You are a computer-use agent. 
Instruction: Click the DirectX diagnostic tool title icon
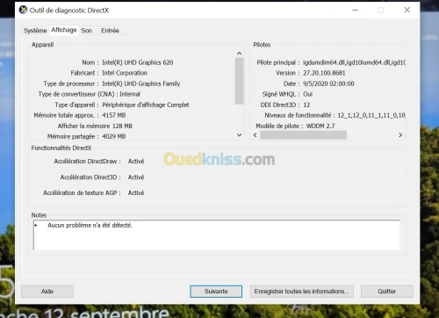pos(23,10)
